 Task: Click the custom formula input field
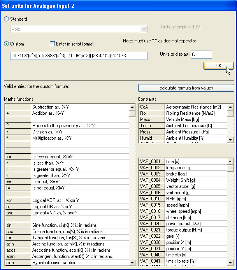79,56
